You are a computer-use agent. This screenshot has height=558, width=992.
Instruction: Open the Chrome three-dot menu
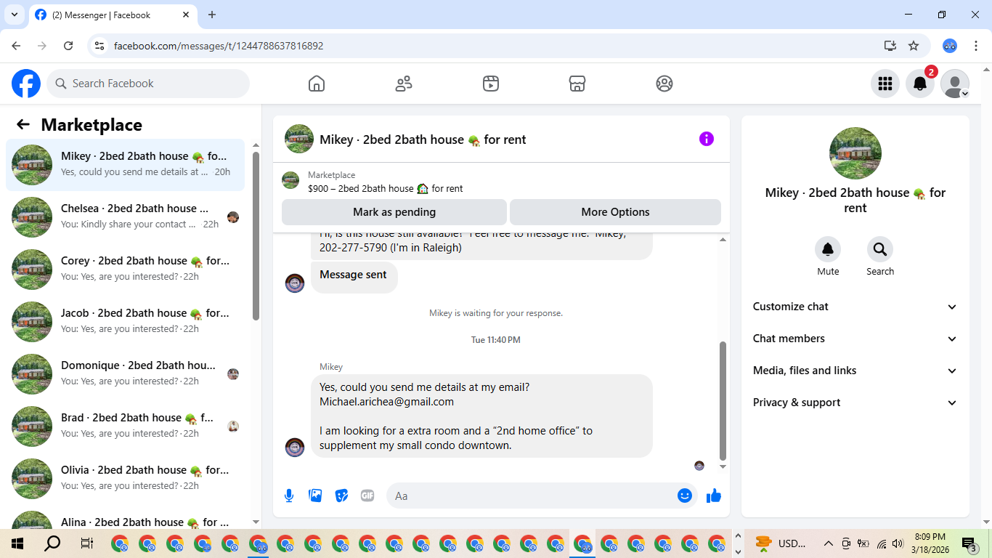click(x=976, y=46)
